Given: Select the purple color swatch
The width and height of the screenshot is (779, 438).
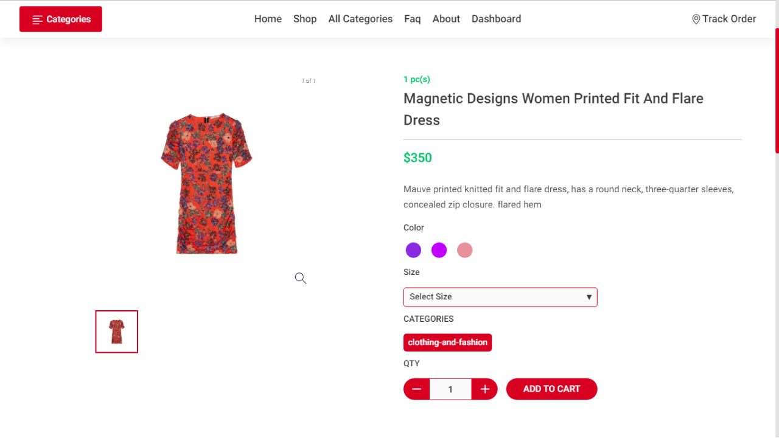Looking at the screenshot, I should tap(413, 250).
